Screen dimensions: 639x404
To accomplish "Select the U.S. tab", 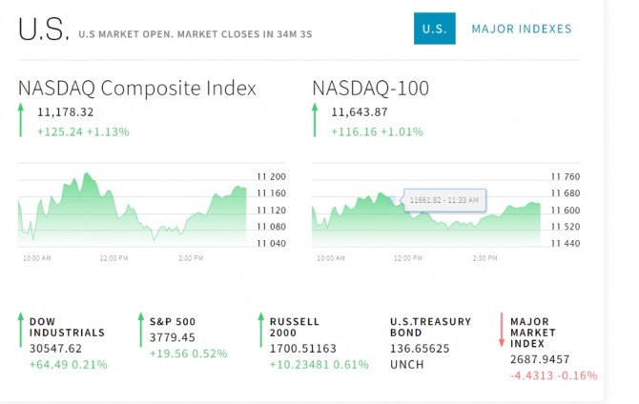I will pyautogui.click(x=435, y=29).
